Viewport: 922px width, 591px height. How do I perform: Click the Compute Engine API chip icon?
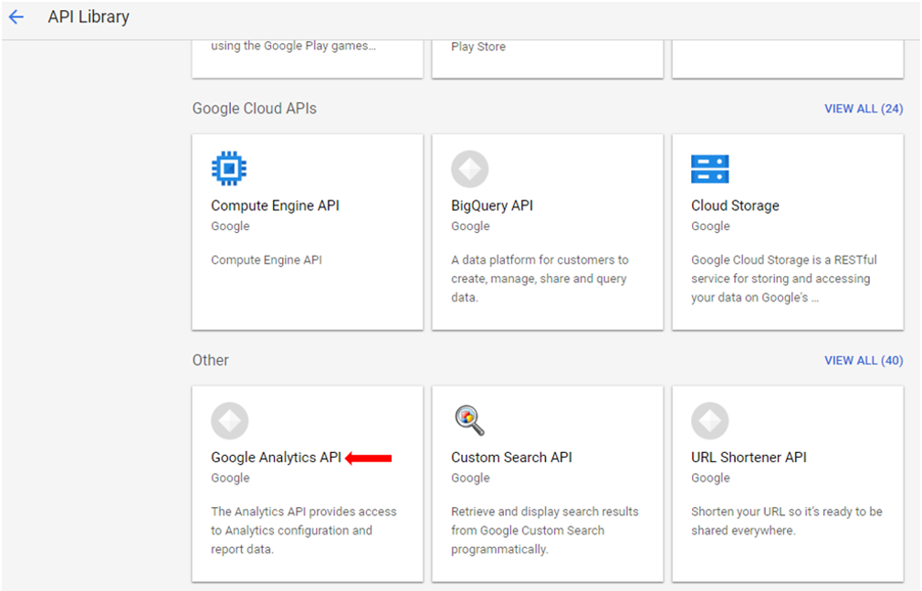point(229,169)
